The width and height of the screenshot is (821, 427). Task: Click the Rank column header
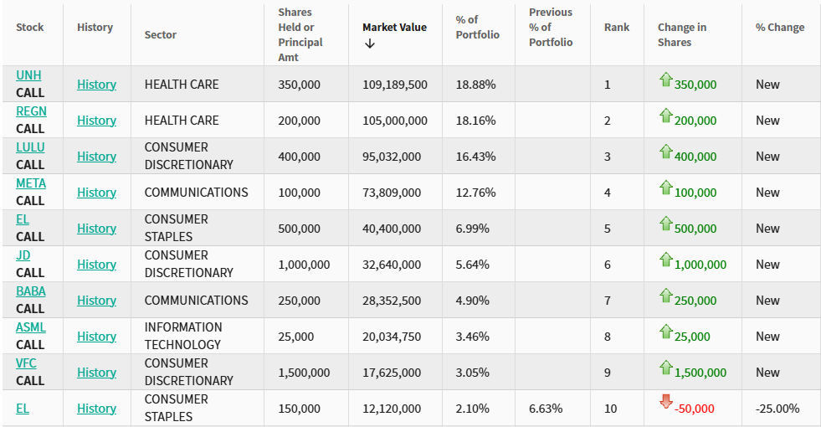[617, 28]
